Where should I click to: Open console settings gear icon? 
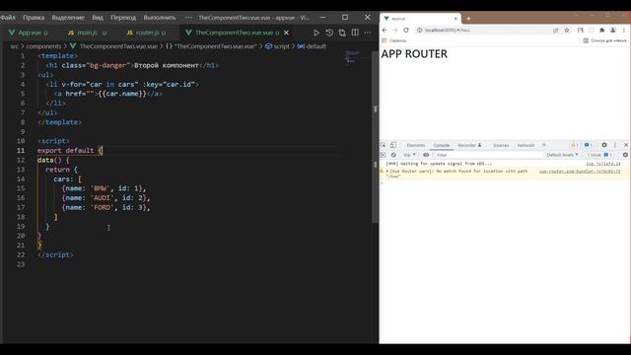click(625, 155)
